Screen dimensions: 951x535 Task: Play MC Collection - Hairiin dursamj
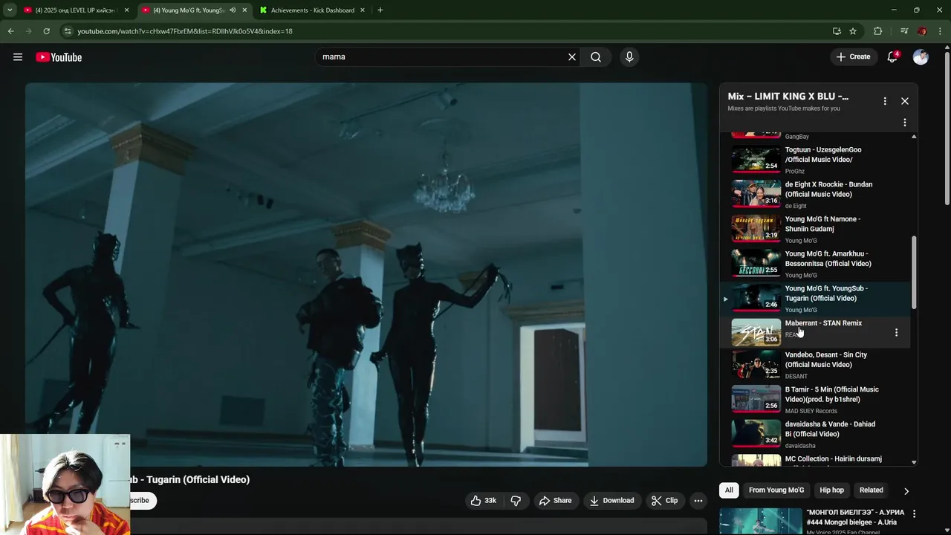point(815,459)
